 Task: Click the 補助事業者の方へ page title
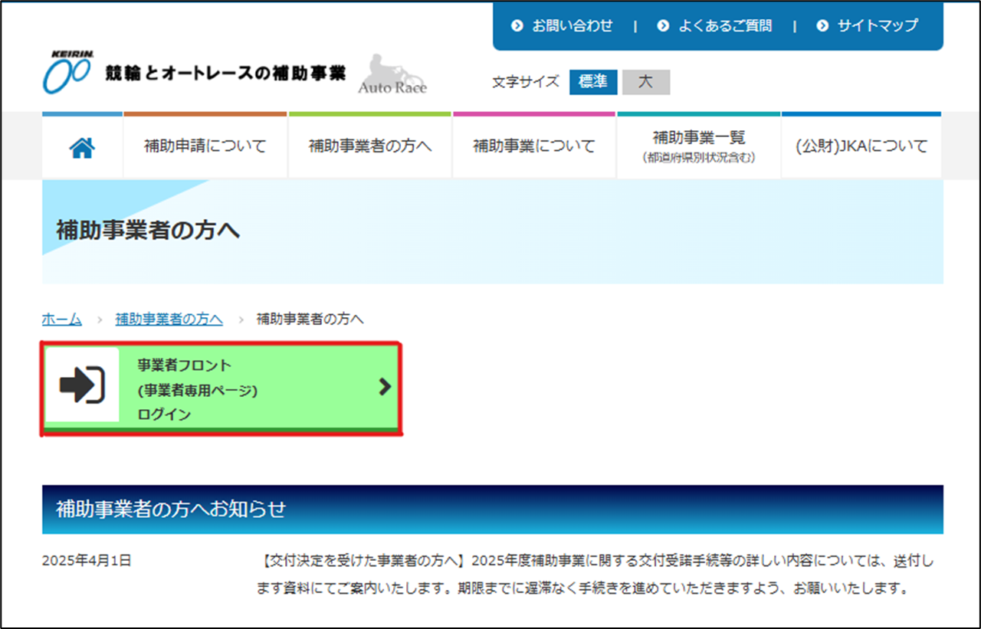click(148, 230)
